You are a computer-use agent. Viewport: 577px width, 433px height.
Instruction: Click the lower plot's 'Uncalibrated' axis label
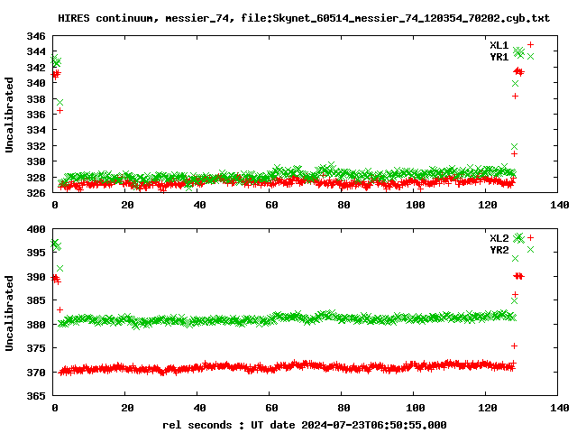pyautogui.click(x=9, y=313)
